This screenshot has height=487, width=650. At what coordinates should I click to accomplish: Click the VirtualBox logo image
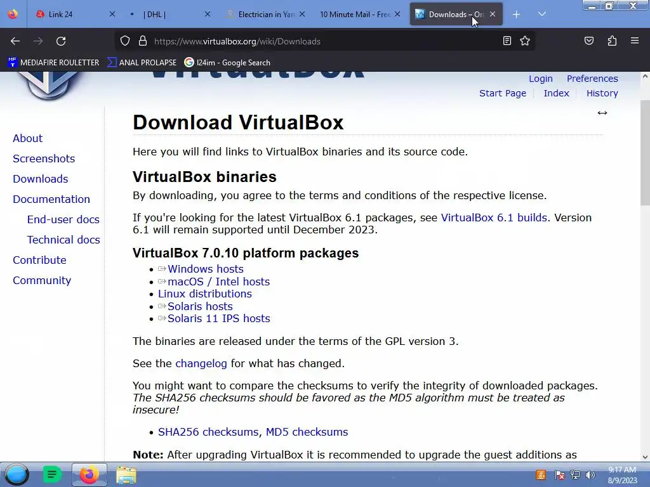[48, 86]
